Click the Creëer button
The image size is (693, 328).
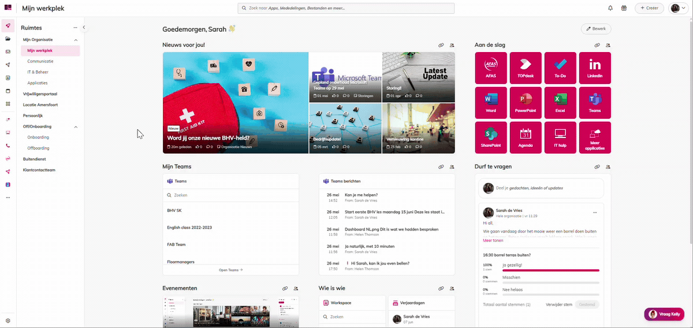point(649,8)
